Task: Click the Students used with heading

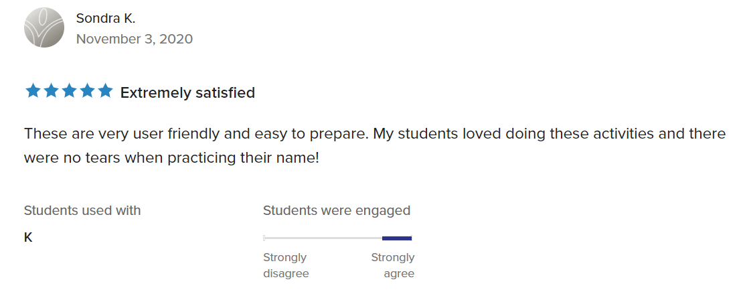Action: click(82, 210)
